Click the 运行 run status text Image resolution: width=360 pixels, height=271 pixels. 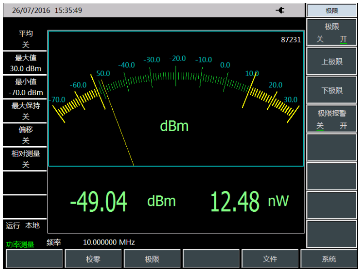click(x=13, y=225)
